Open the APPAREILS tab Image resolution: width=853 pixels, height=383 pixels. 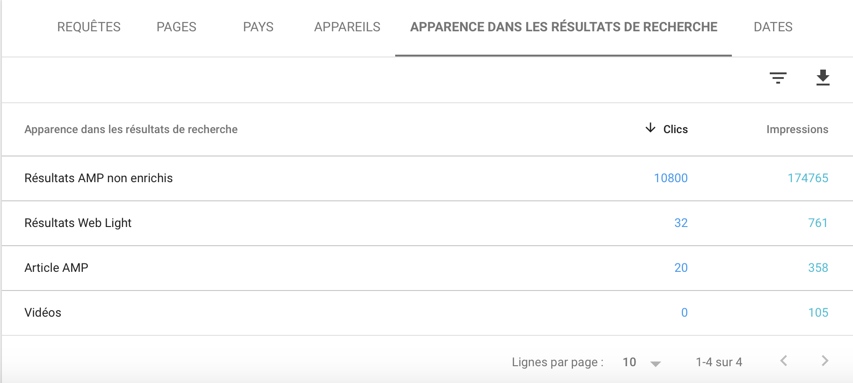[347, 27]
